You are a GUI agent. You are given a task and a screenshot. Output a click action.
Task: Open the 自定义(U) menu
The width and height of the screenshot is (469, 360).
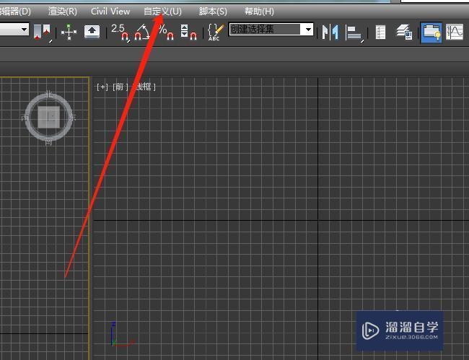(x=162, y=12)
